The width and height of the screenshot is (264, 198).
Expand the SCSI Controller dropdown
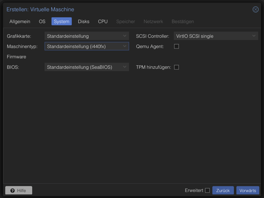point(216,36)
